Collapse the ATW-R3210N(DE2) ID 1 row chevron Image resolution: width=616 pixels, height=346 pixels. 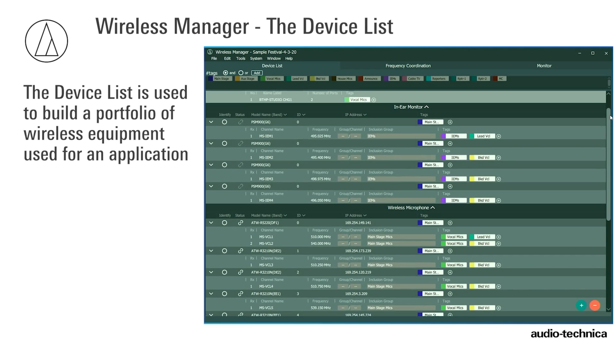click(211, 251)
